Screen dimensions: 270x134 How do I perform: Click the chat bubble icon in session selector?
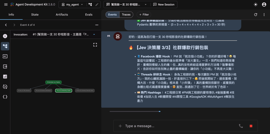pyautogui.click(x=108, y=4)
